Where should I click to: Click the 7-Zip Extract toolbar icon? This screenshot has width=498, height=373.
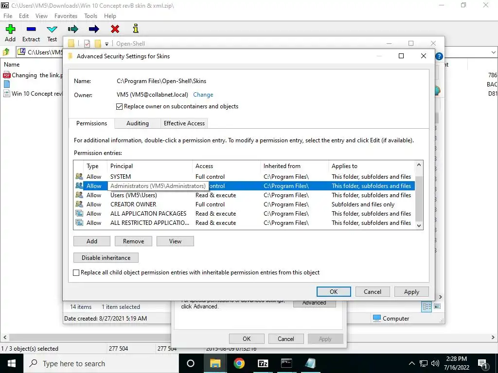(31, 29)
